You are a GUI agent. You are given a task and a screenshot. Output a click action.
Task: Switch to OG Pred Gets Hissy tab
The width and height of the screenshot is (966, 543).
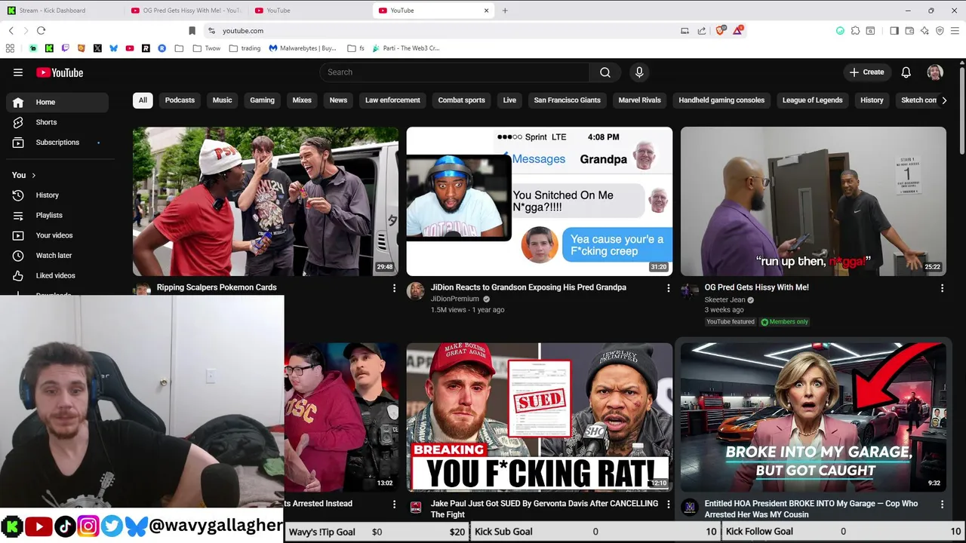coord(185,11)
